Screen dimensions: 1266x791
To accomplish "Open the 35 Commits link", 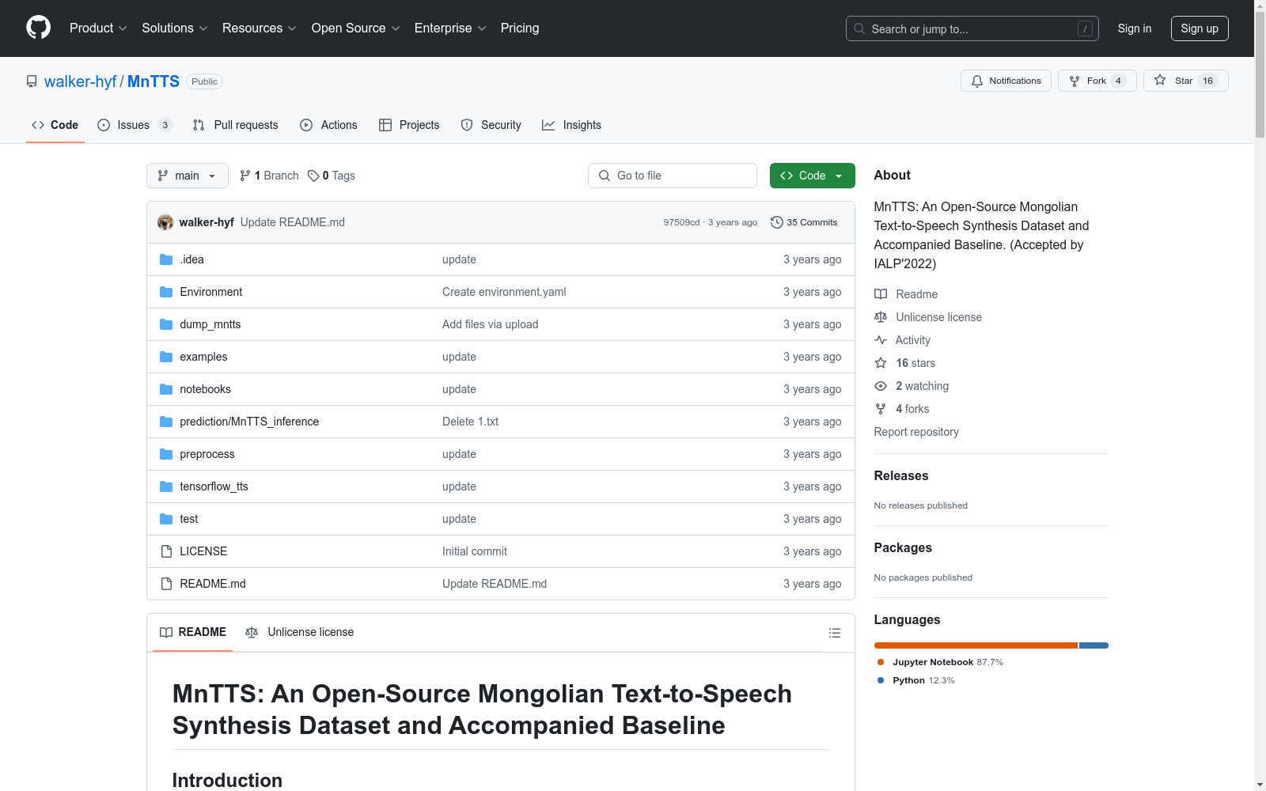I will click(x=804, y=222).
